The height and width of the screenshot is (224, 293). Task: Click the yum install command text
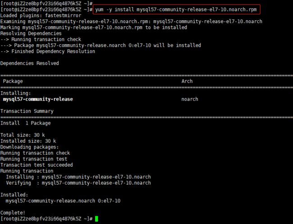coord(176,9)
